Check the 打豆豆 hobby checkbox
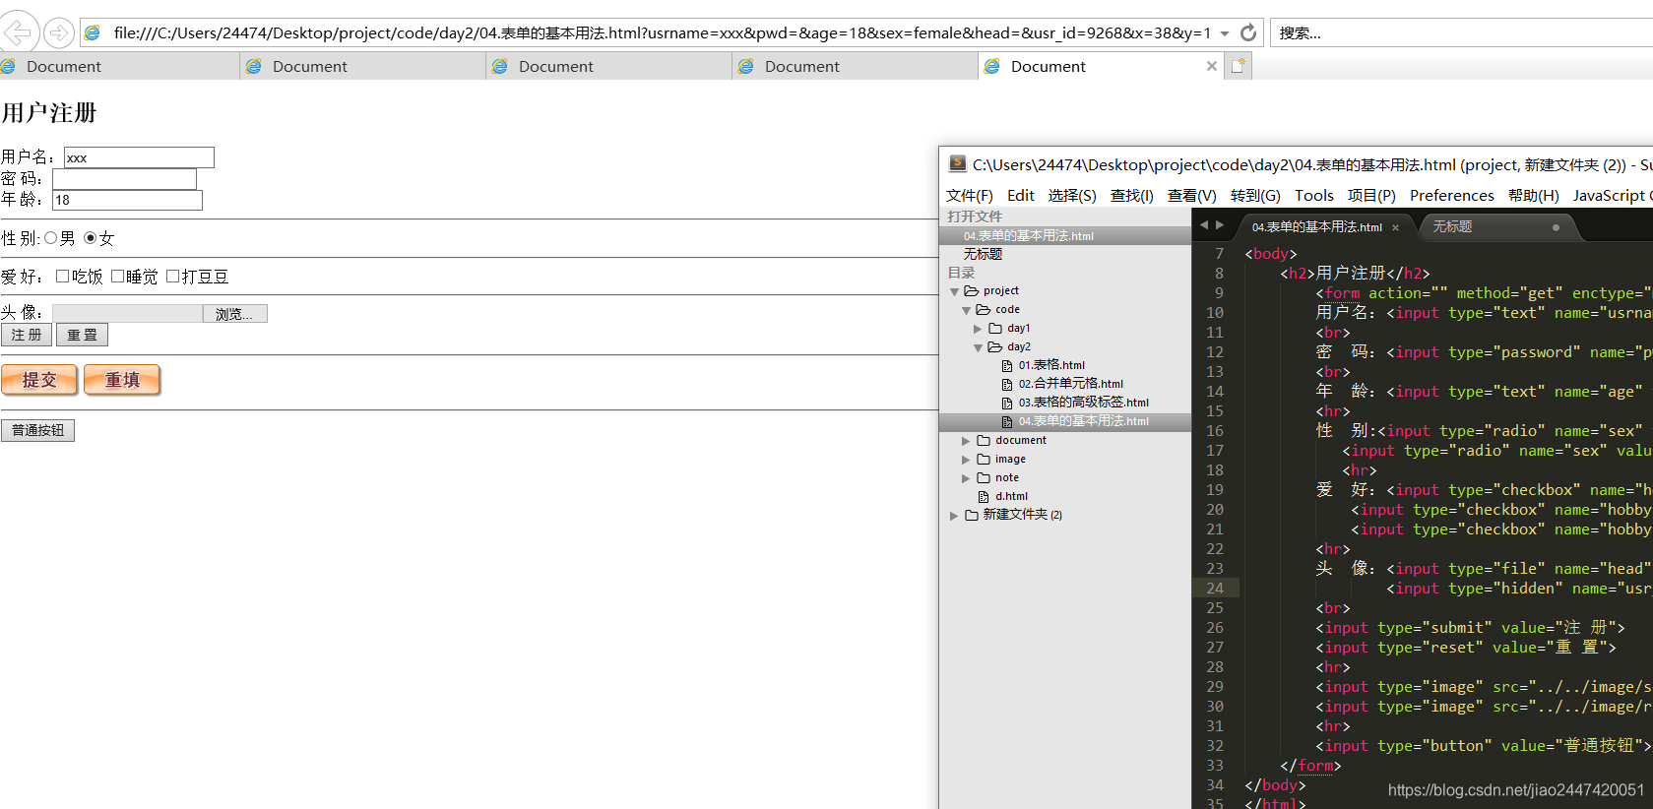 coord(172,277)
